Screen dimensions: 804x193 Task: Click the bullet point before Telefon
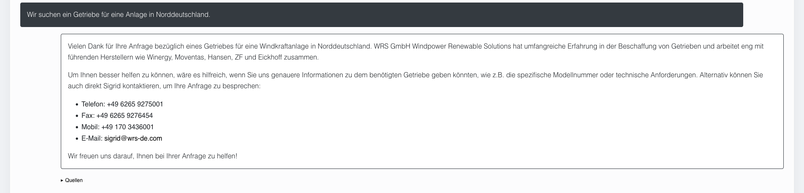pyautogui.click(x=77, y=104)
